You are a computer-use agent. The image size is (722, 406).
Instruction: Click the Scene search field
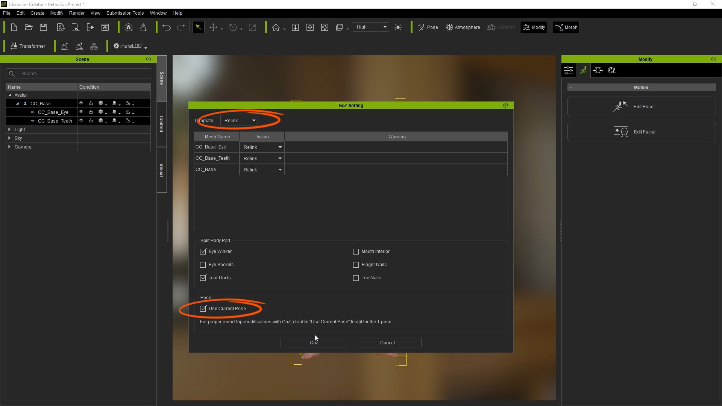pos(78,73)
